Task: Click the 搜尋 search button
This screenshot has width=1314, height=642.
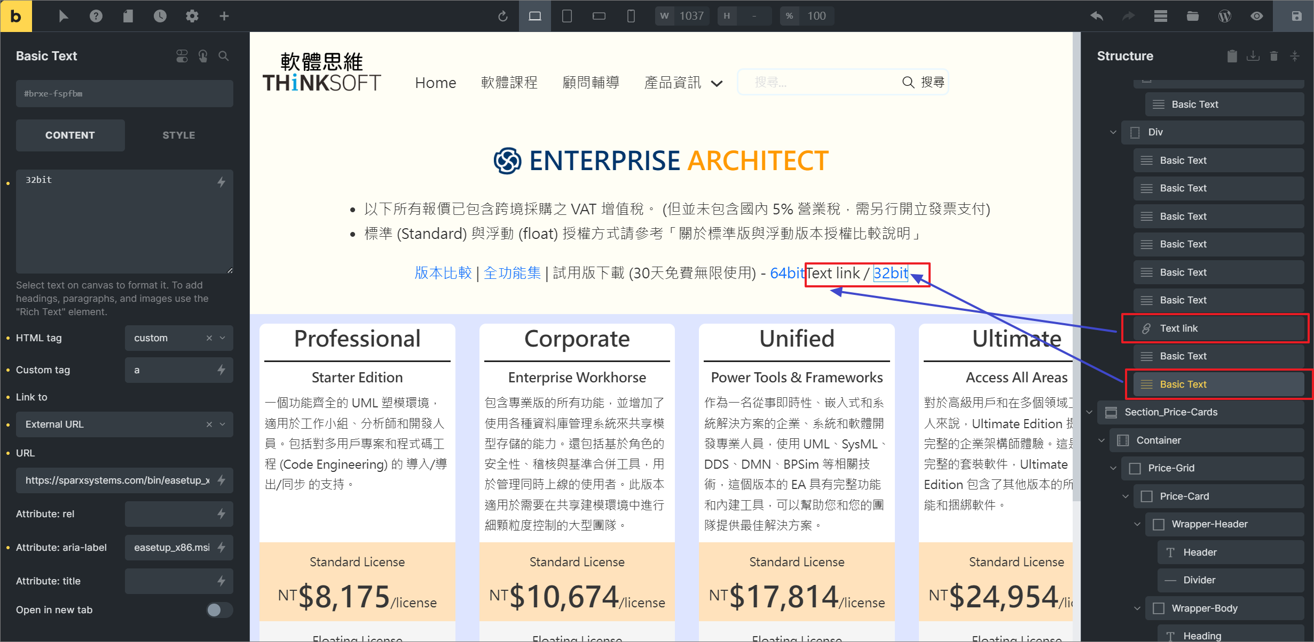Action: [924, 82]
